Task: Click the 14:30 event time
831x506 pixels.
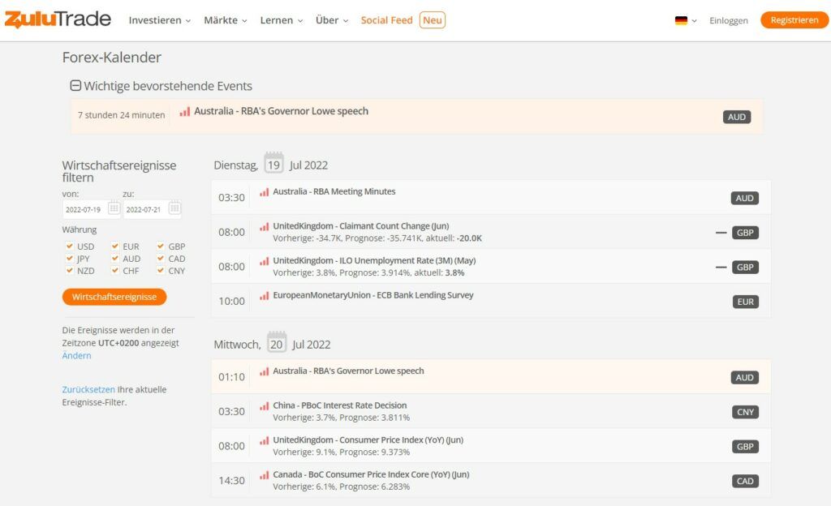Action: pyautogui.click(x=231, y=481)
